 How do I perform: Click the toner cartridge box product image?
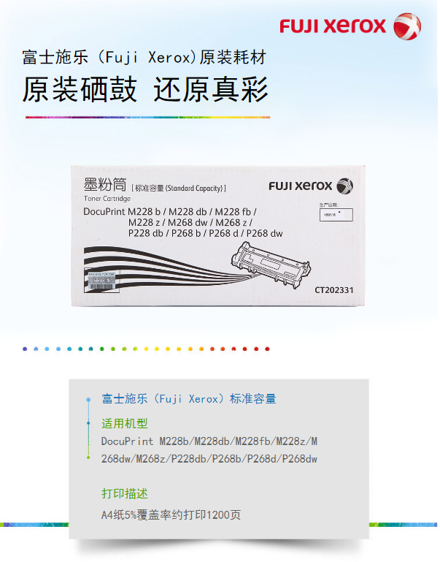pos(218,235)
